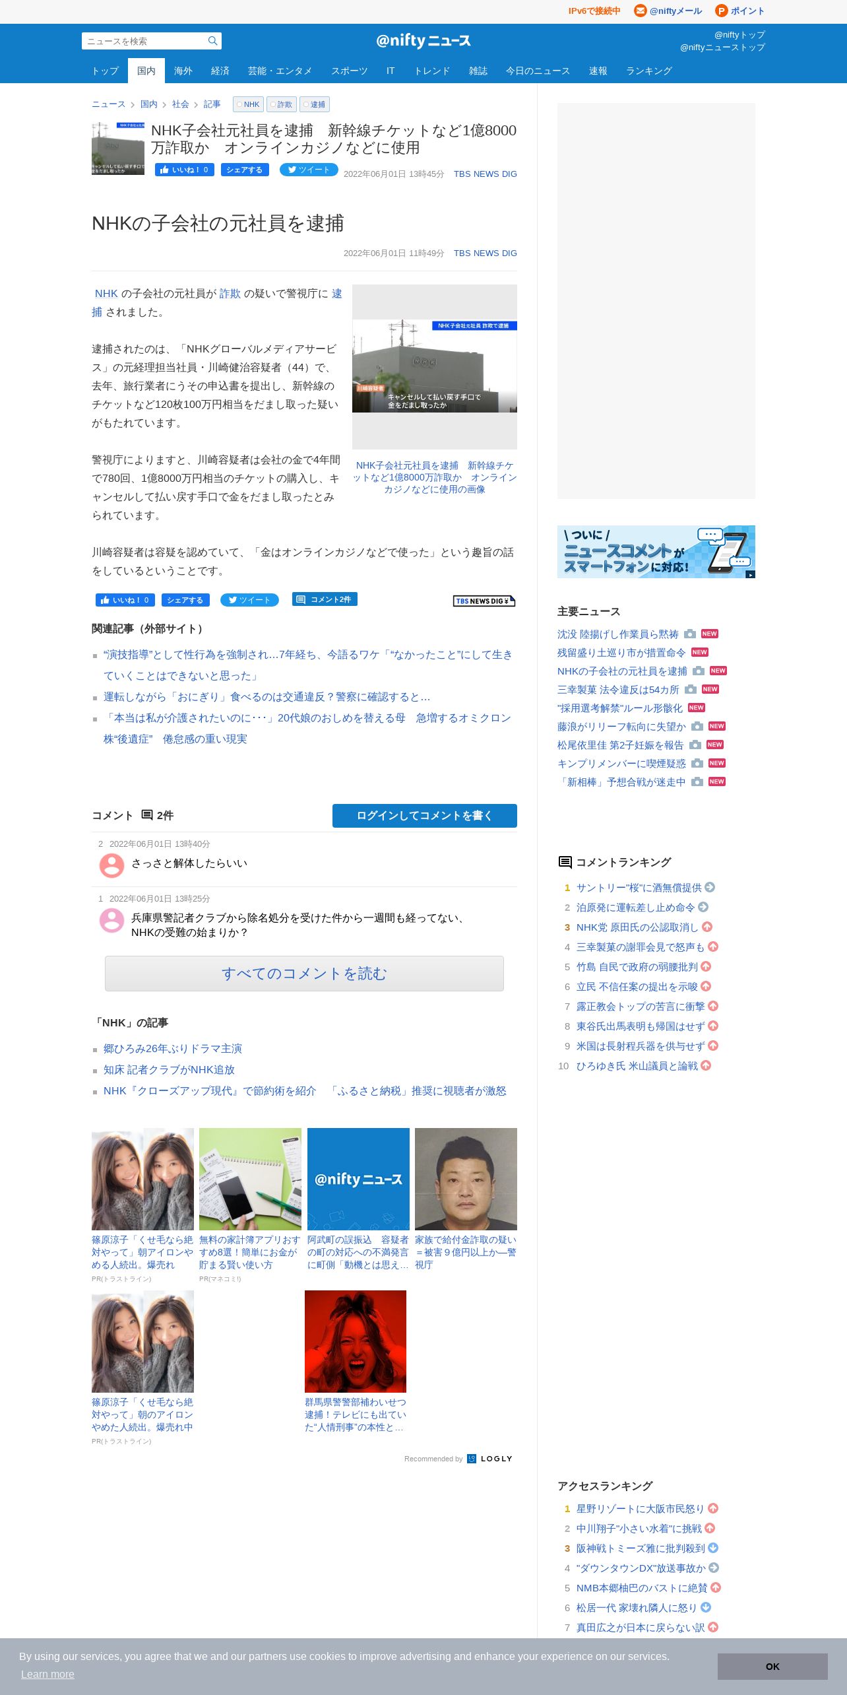Click the red screaming woman thumbnail

(x=356, y=1341)
